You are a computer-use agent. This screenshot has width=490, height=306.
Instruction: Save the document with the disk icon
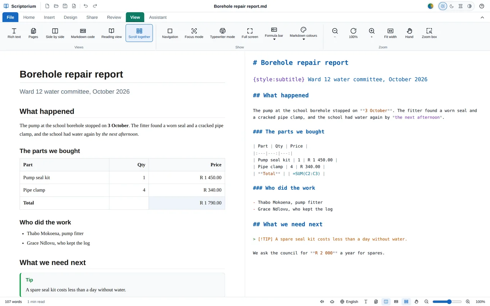(x=65, y=6)
